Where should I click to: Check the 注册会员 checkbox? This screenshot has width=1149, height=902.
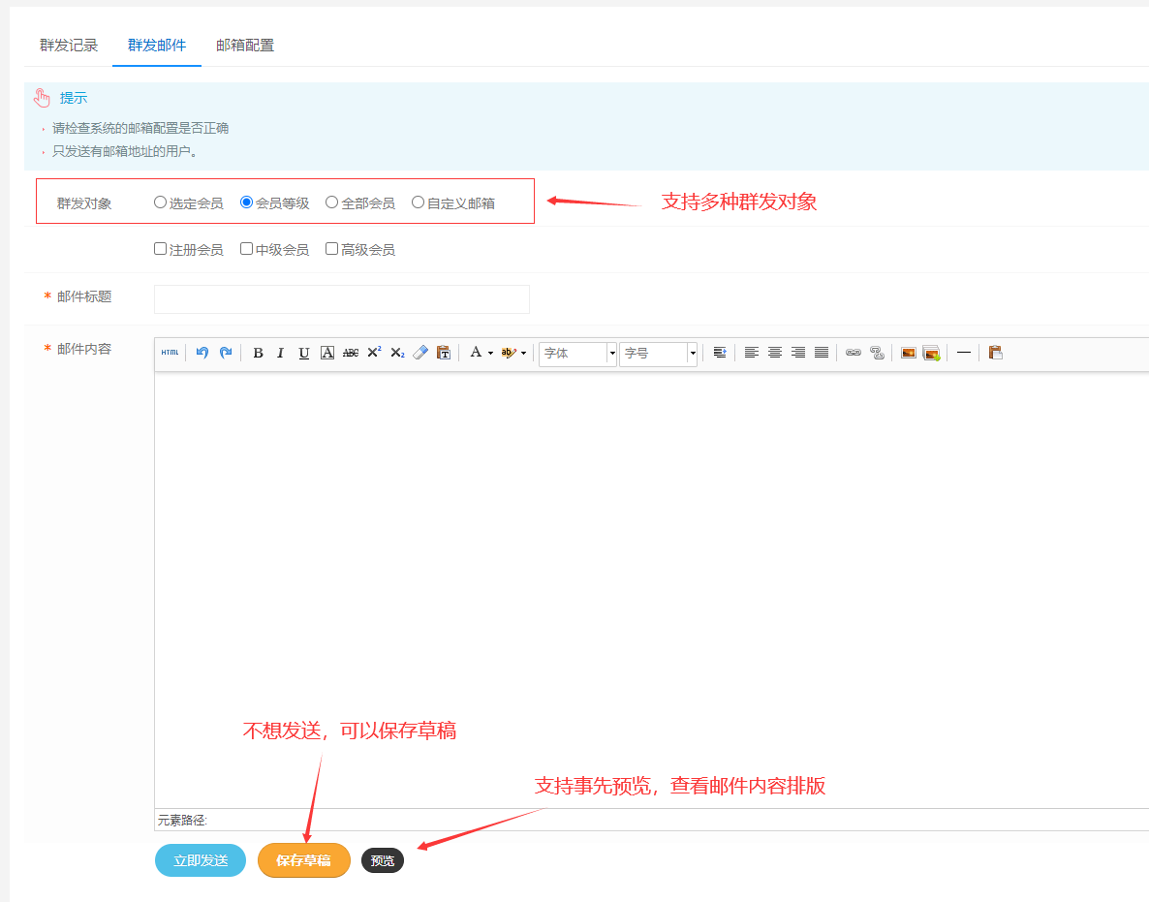161,249
